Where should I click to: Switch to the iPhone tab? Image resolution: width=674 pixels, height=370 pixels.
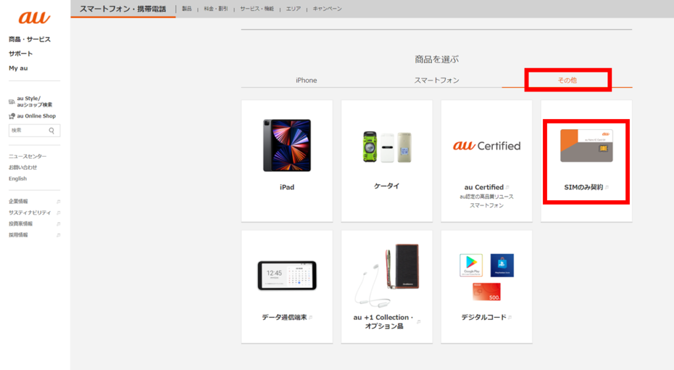click(x=306, y=80)
